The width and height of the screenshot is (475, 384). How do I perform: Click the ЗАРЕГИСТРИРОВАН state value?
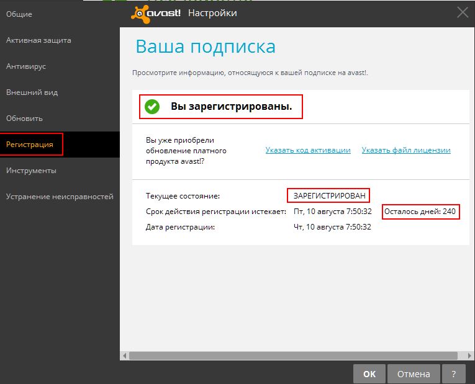pyautogui.click(x=329, y=196)
